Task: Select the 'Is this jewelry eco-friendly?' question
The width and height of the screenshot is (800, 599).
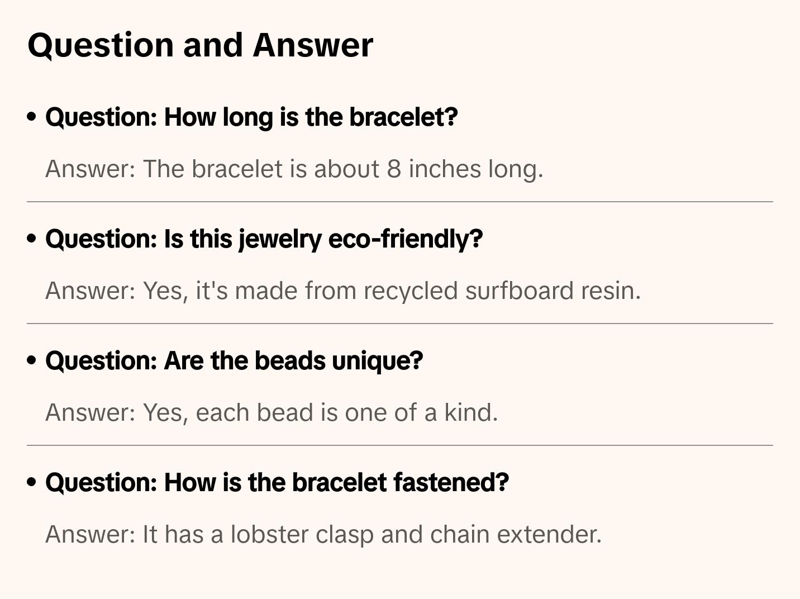Action: point(264,239)
